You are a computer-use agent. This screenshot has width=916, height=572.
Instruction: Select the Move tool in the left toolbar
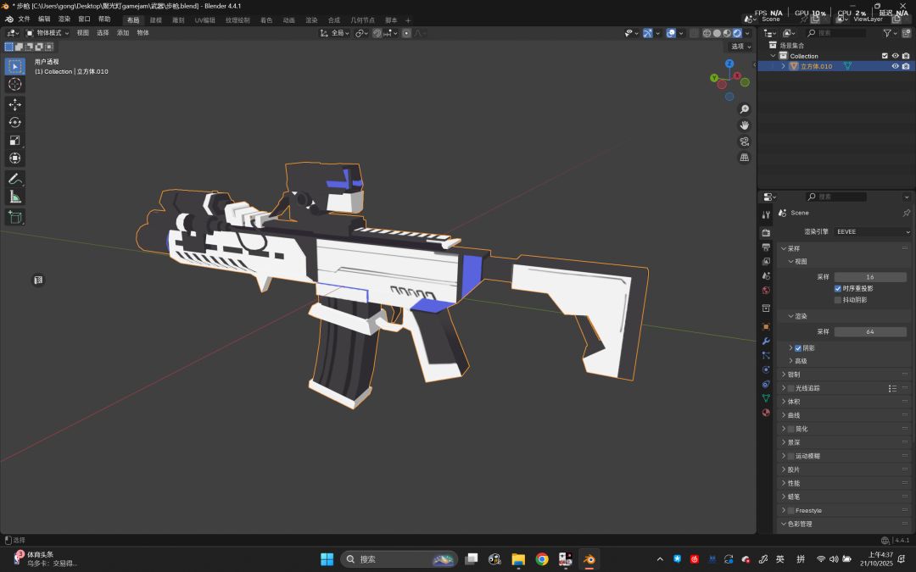(x=14, y=104)
